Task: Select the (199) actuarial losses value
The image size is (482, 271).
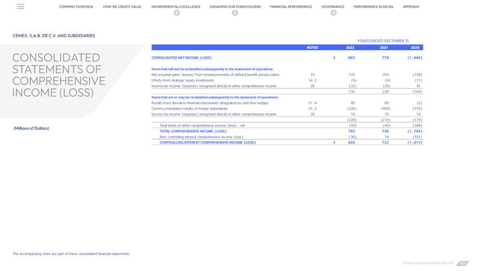Action: pos(417,74)
